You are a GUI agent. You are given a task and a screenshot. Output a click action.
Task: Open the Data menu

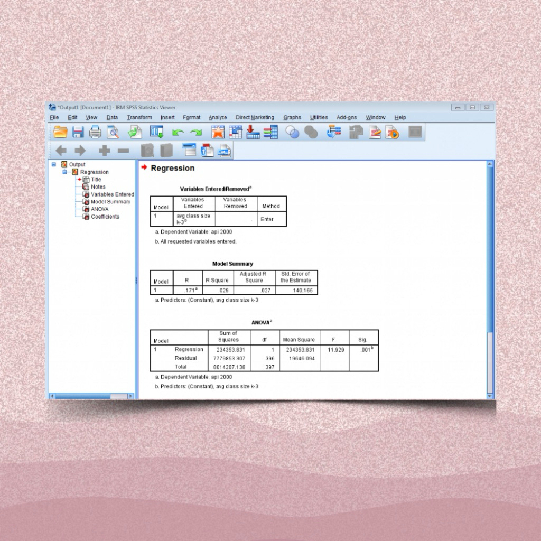(x=112, y=118)
